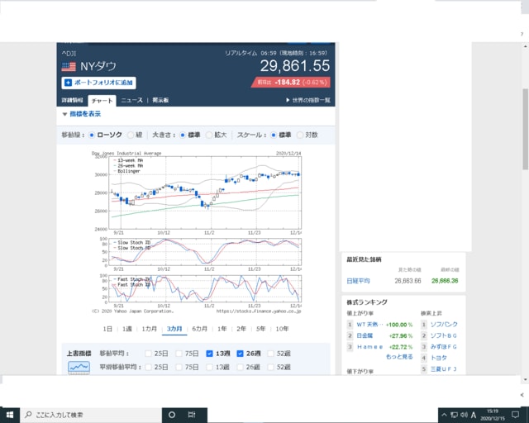Click the taskbar clock showing 2020/12/15

[493, 415]
